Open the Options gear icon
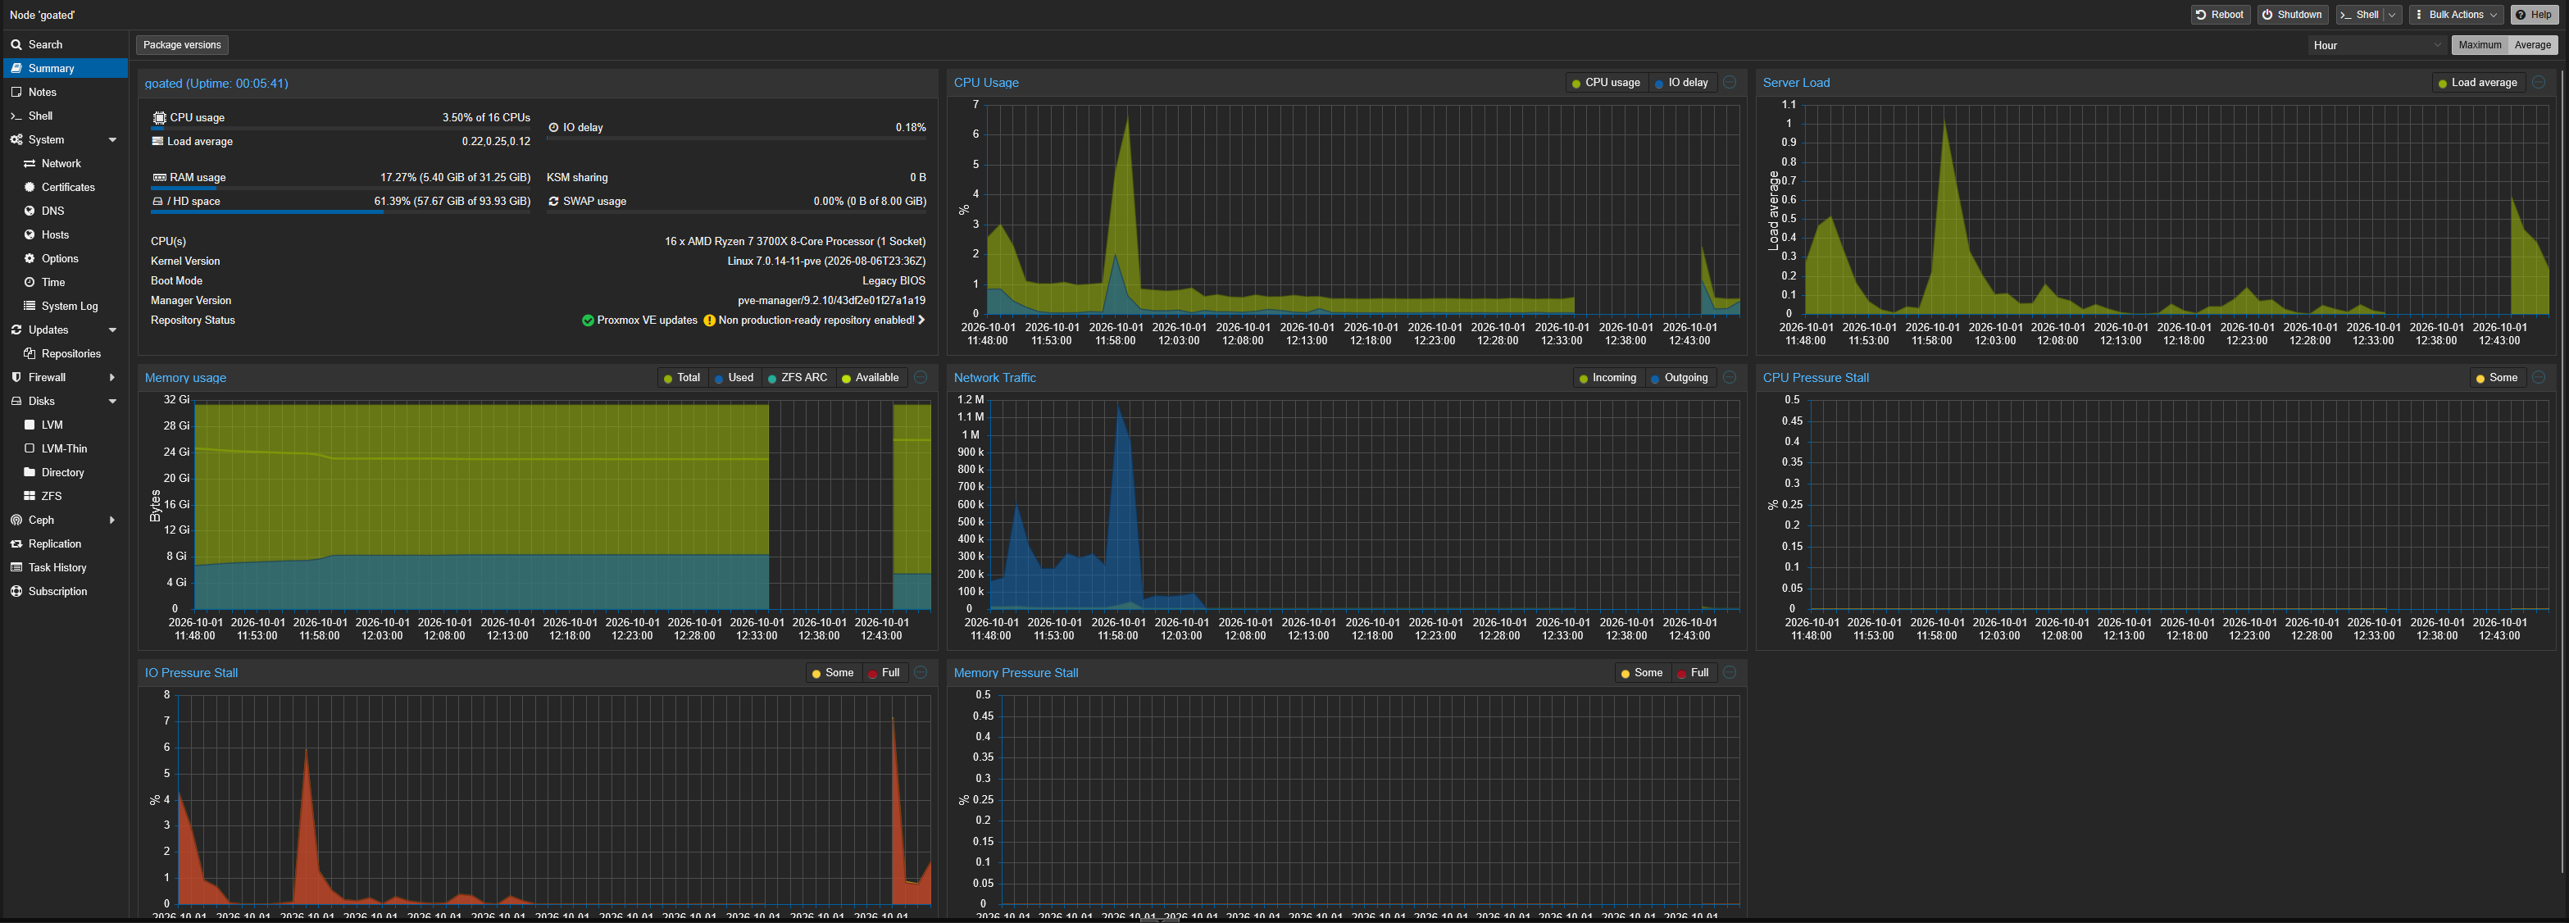Screen dimensions: 2569x923 click(x=29, y=258)
